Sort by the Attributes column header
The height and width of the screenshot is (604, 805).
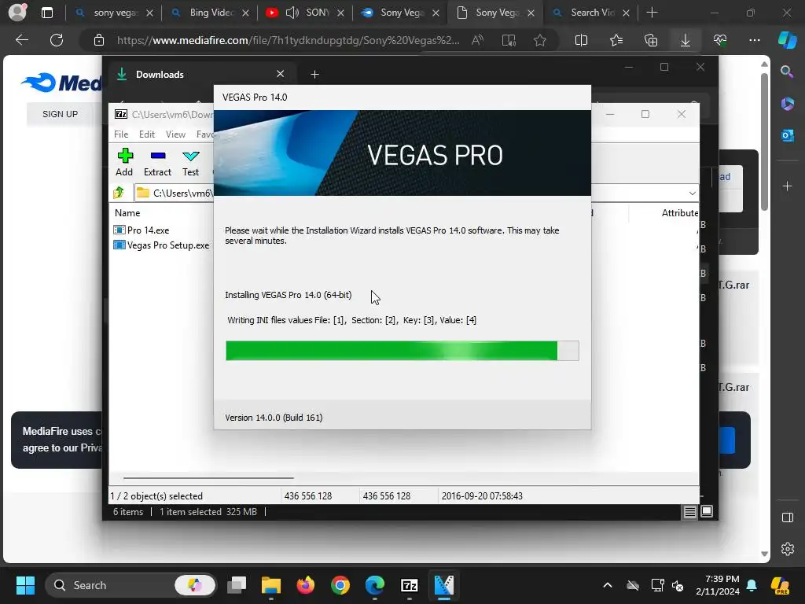(680, 212)
